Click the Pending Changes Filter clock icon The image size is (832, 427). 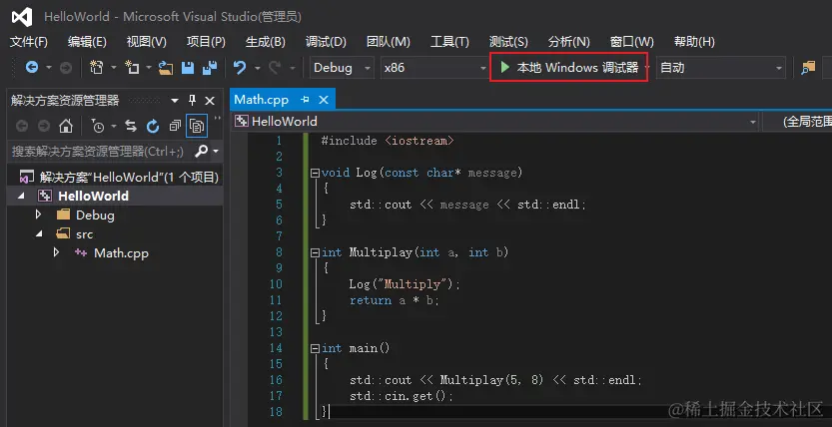point(98,126)
